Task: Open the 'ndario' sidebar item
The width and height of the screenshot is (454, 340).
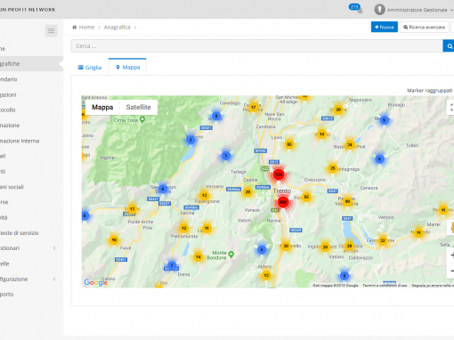Action: 31,79
